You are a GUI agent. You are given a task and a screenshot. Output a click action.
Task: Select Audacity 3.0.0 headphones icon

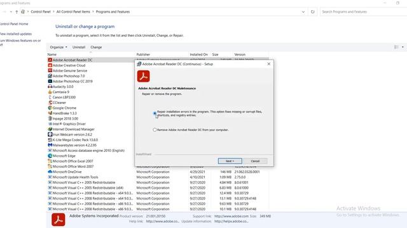pyautogui.click(x=50, y=87)
